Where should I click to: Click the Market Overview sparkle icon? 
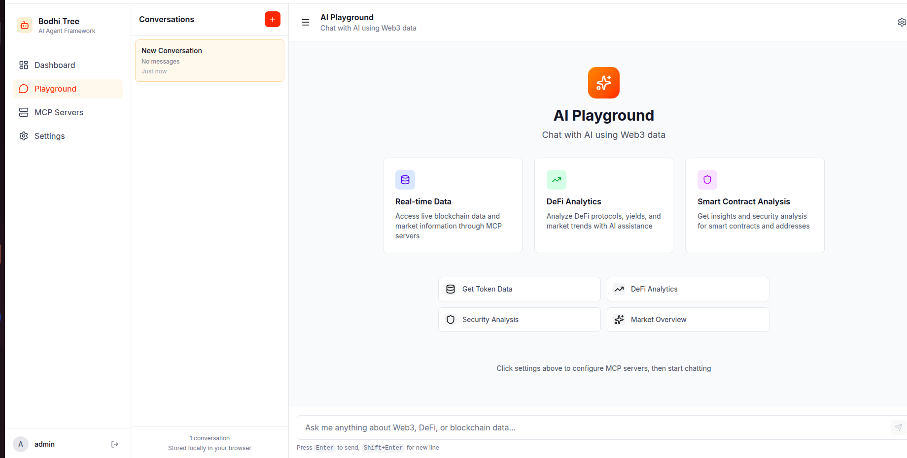(x=619, y=320)
